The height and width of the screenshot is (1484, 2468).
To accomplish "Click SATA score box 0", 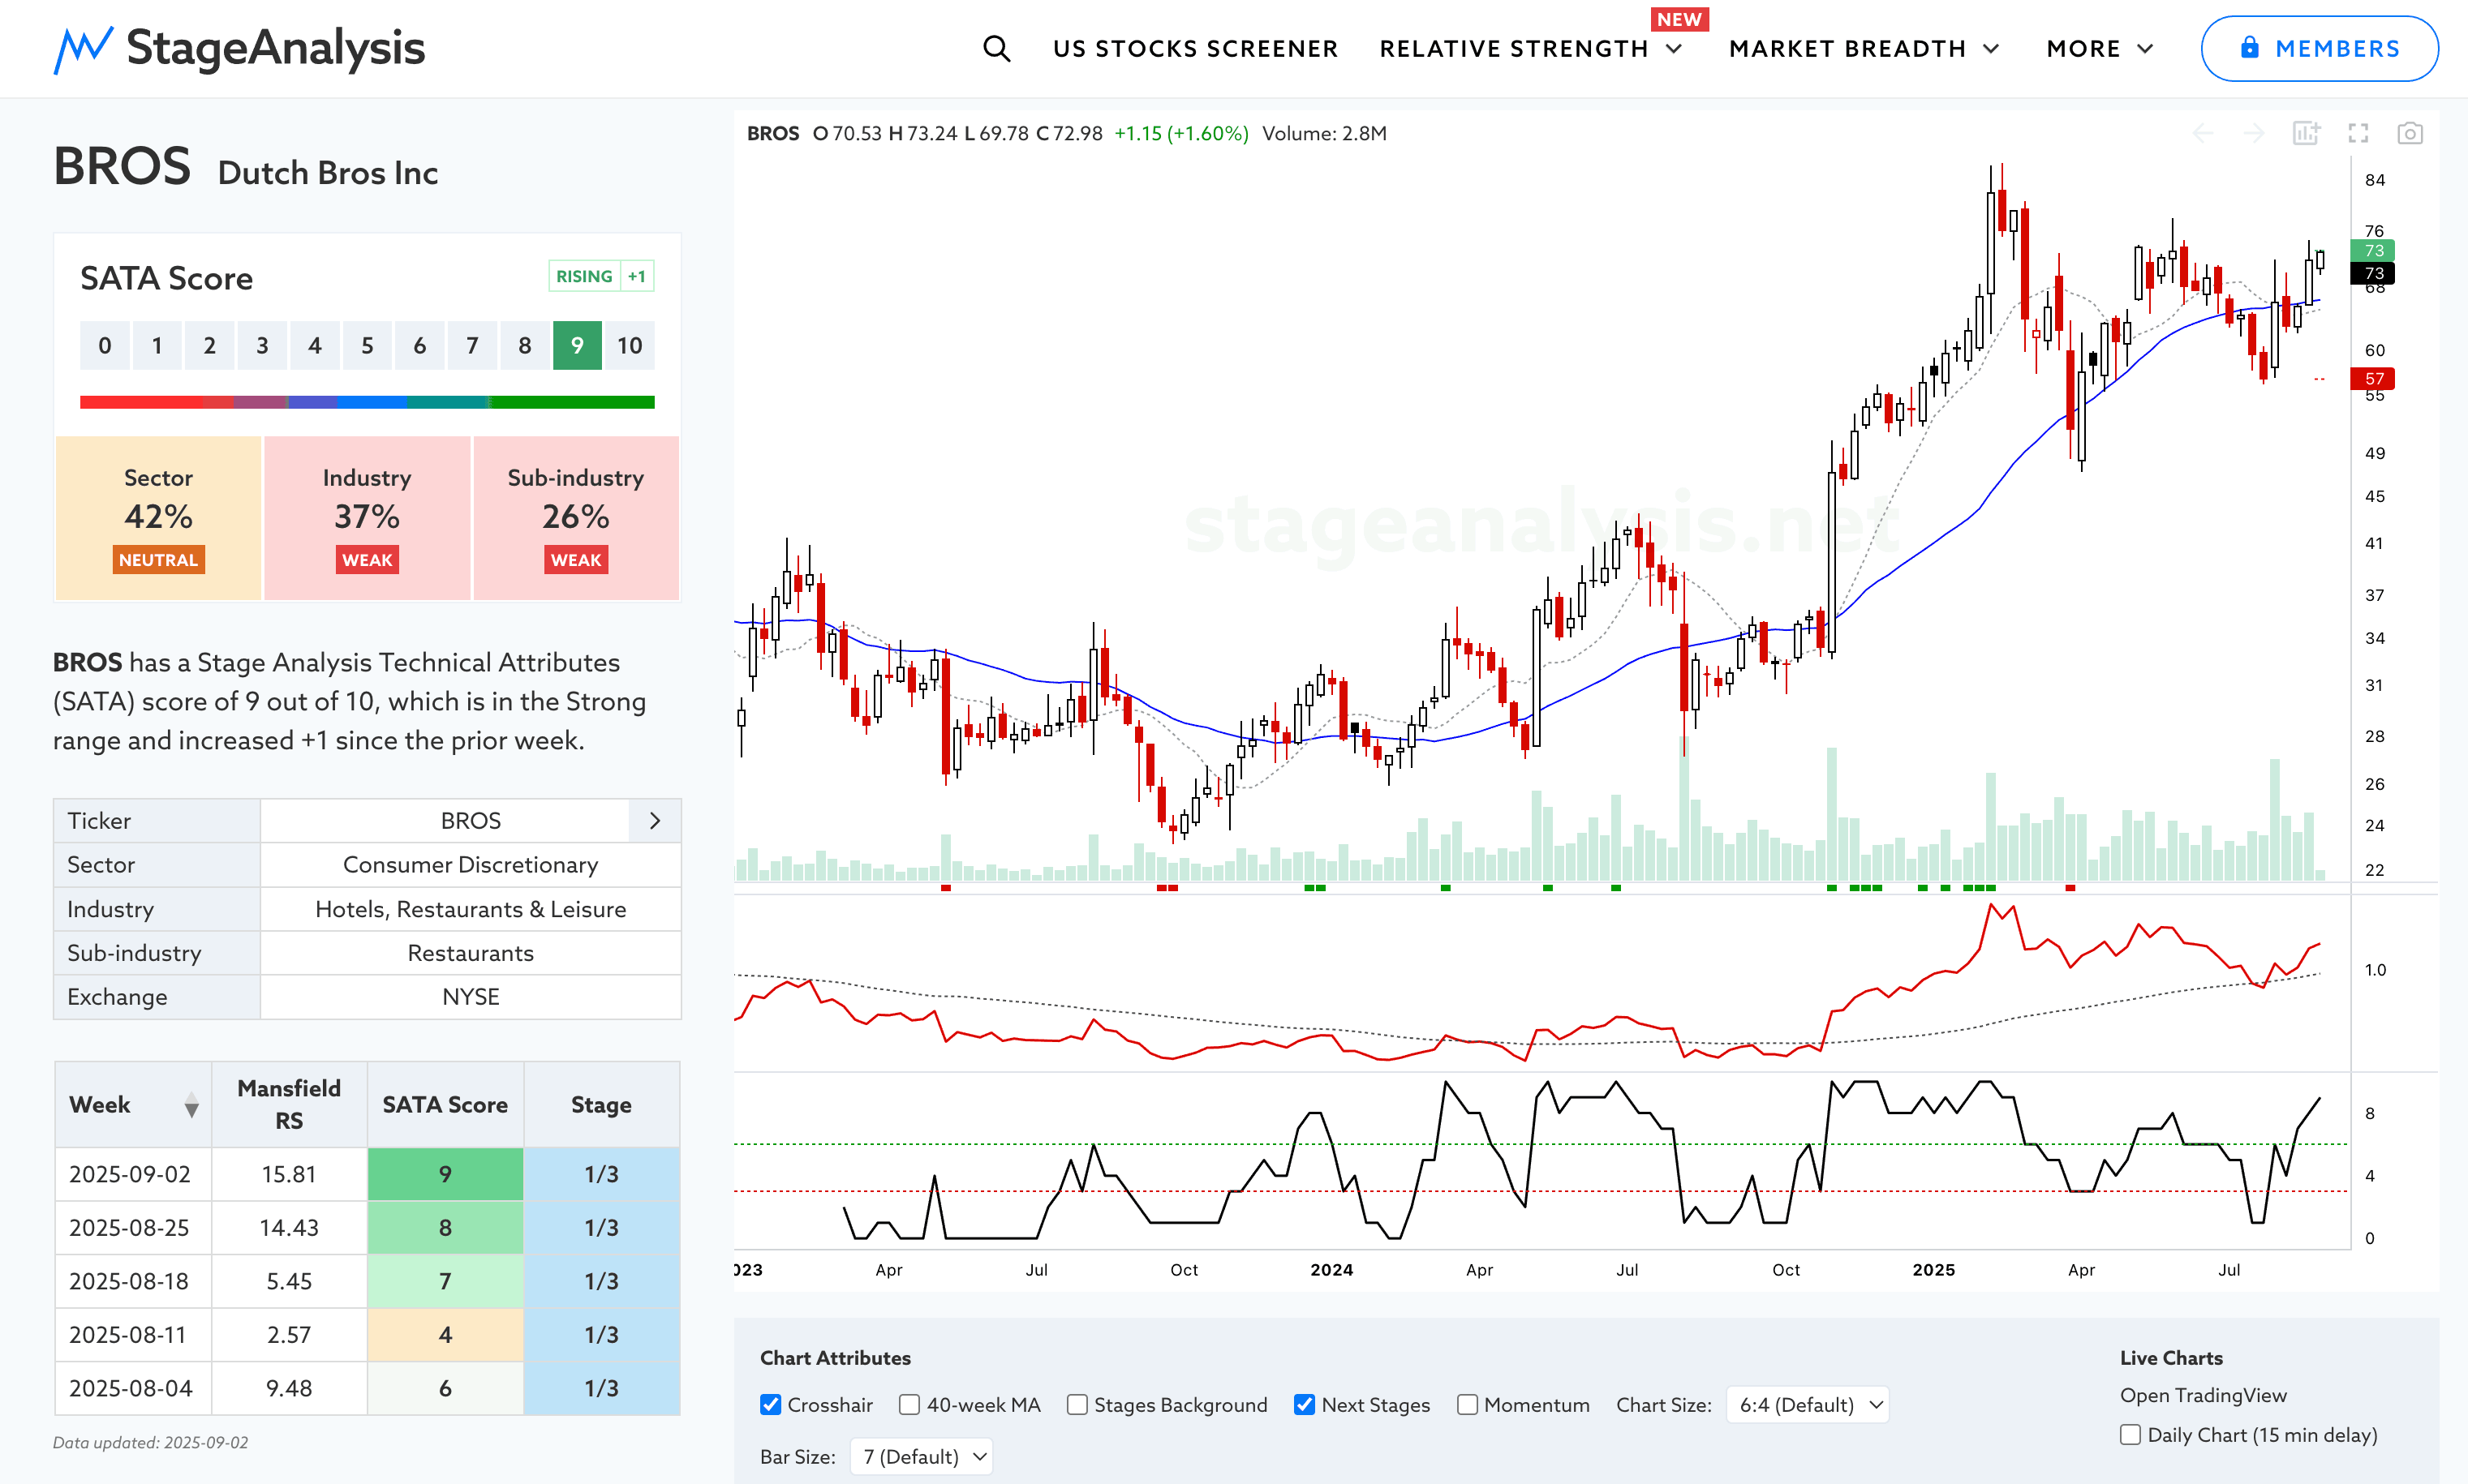I will [x=104, y=346].
